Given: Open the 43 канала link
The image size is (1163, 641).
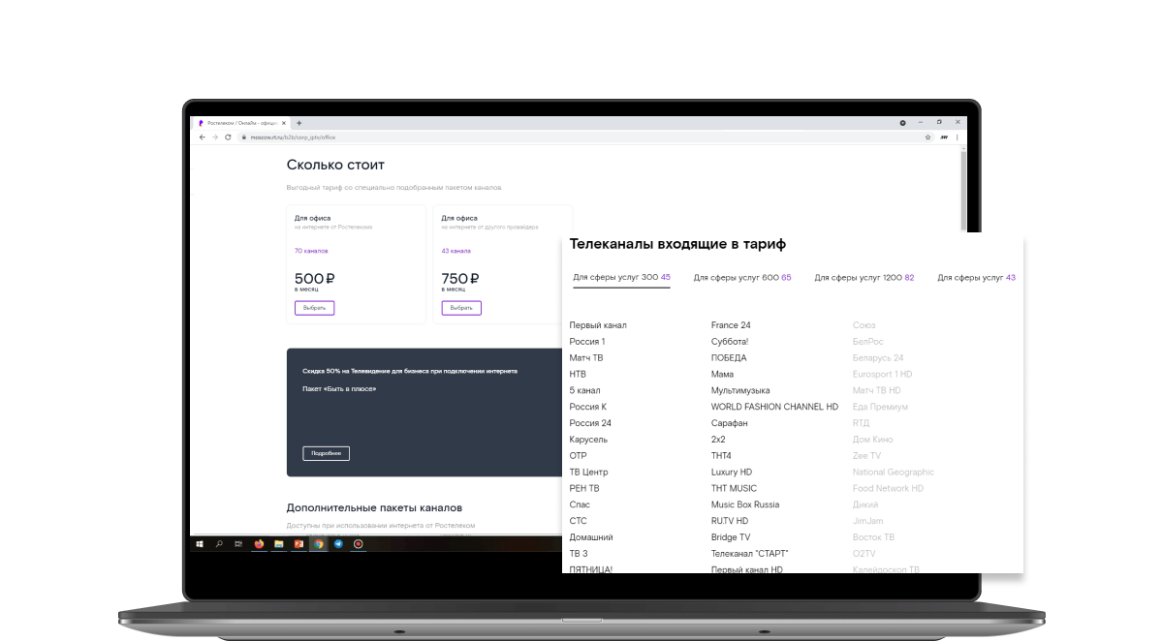Looking at the screenshot, I should (x=456, y=251).
